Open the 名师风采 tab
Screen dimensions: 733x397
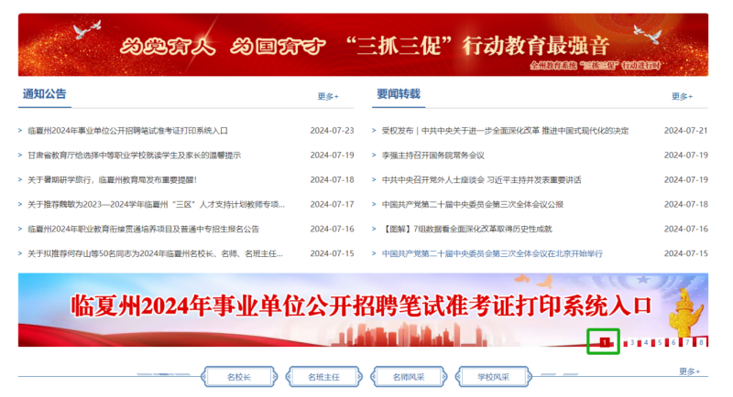(408, 376)
